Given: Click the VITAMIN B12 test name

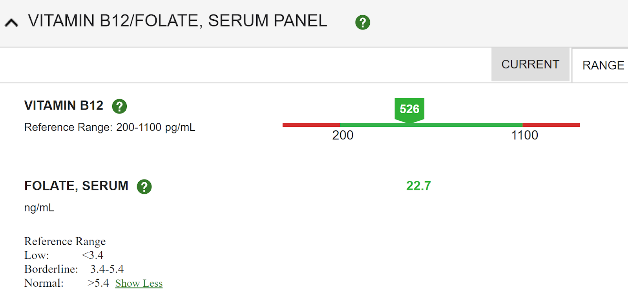Looking at the screenshot, I should (64, 105).
